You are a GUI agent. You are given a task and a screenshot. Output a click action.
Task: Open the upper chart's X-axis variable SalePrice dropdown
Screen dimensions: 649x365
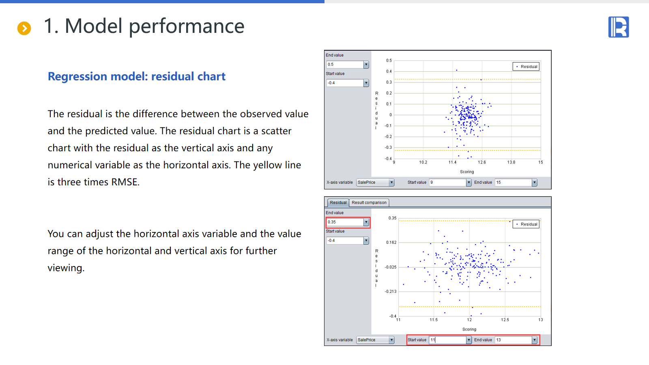point(391,182)
